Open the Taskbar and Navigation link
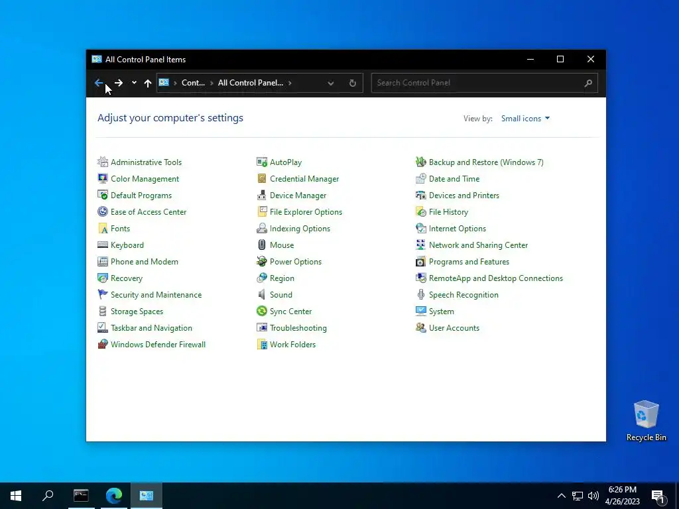The height and width of the screenshot is (509, 679). pyautogui.click(x=151, y=328)
